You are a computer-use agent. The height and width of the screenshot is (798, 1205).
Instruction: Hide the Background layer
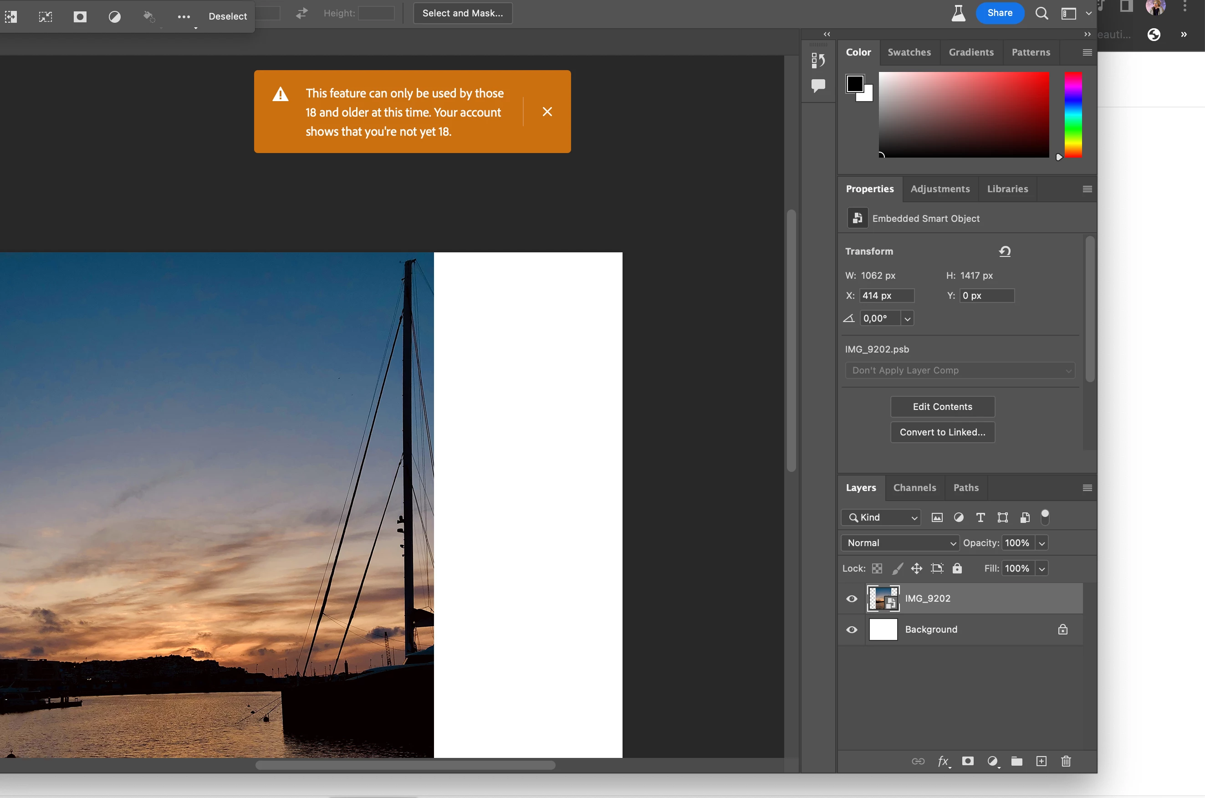pyautogui.click(x=852, y=629)
